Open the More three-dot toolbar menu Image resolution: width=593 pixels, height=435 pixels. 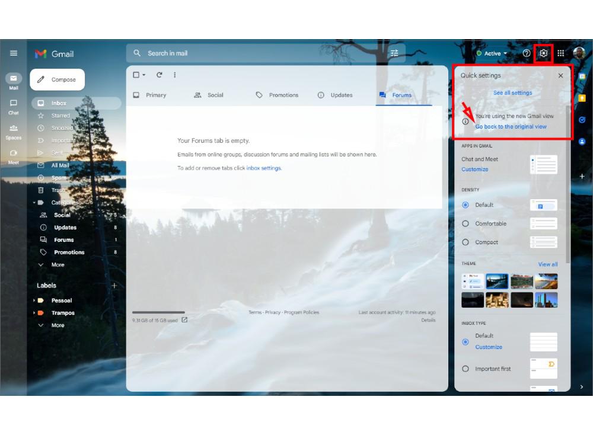175,75
